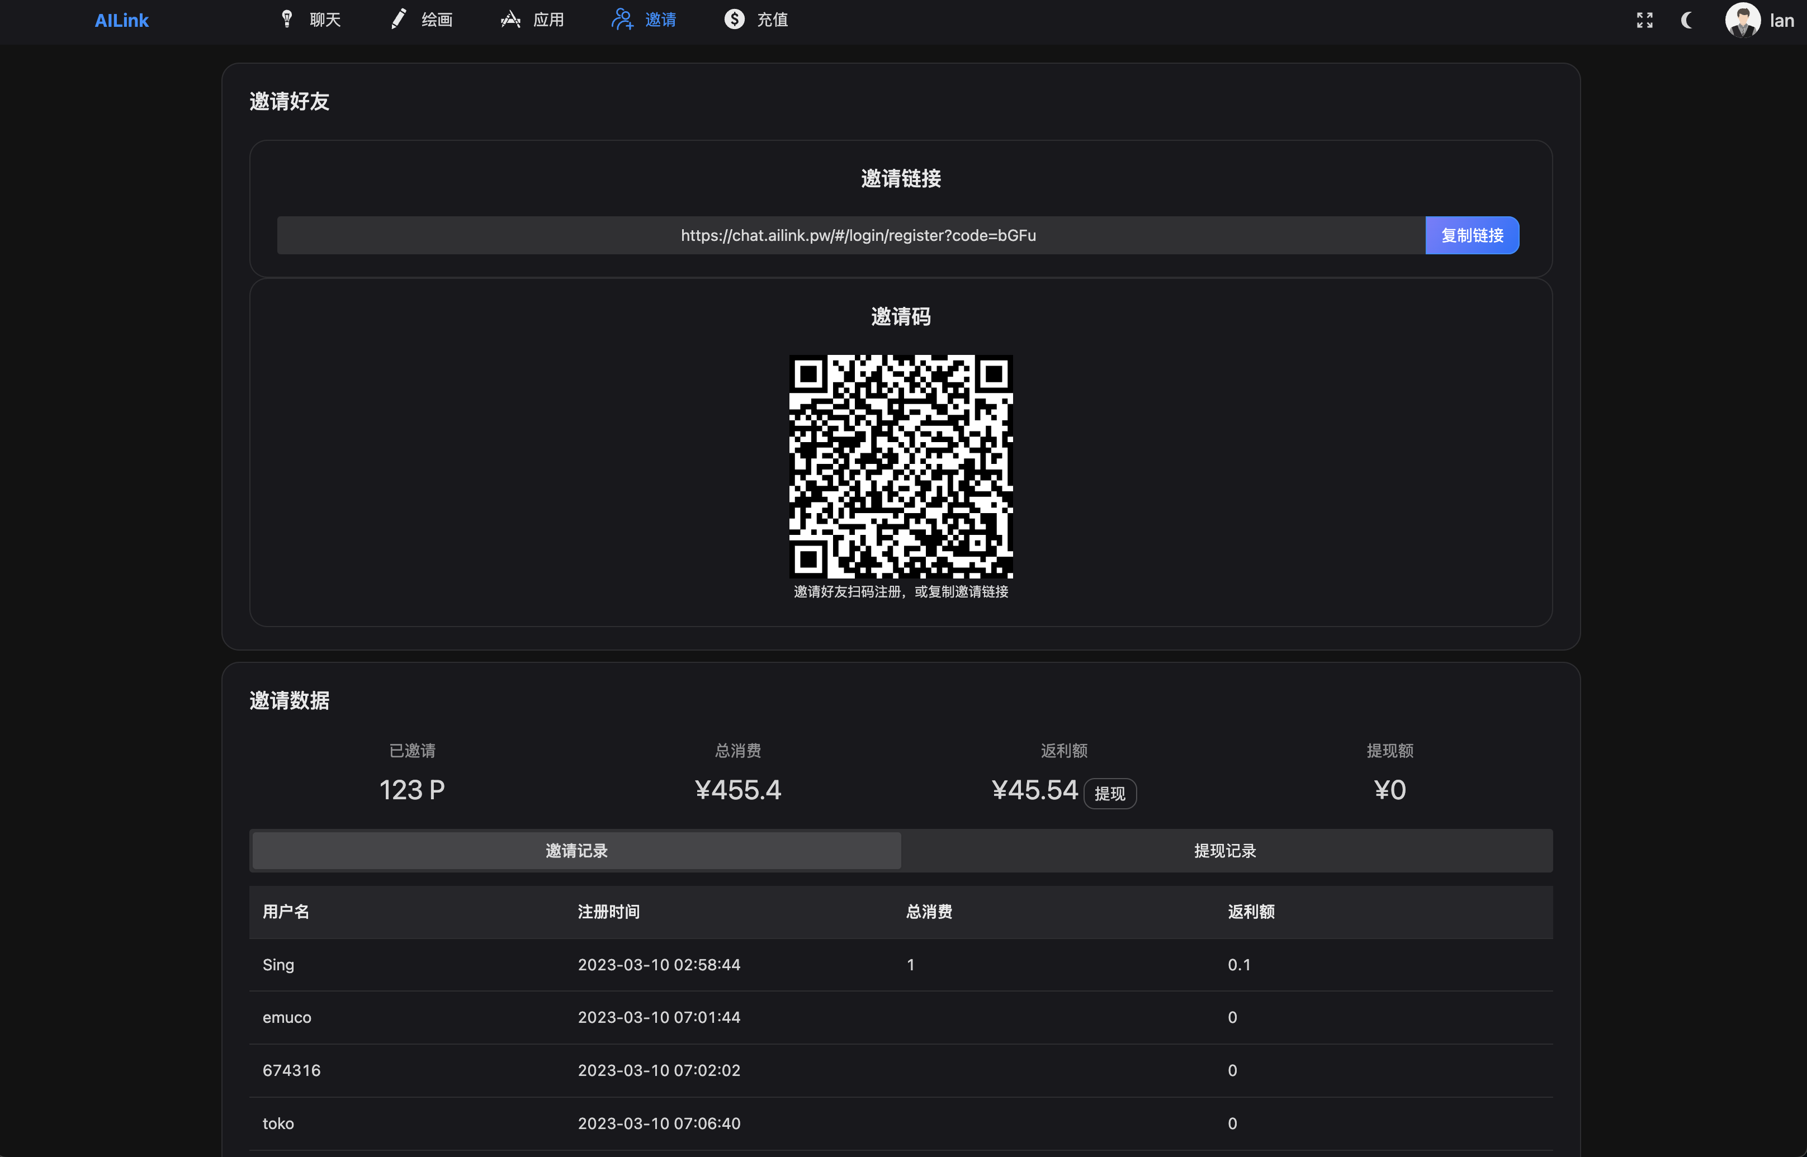Click the 2023-03-10 07:02:02 cell
The height and width of the screenshot is (1157, 1807).
[659, 1070]
